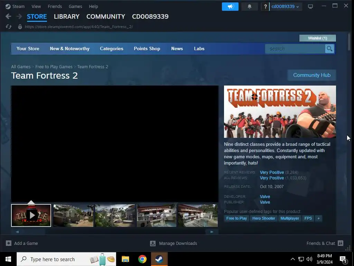Switch to the COMMUNITY tab
354x266 pixels.
coord(106,17)
